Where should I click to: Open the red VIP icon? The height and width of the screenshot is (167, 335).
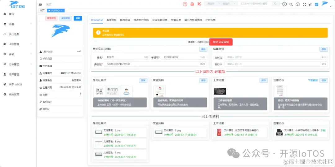click(x=199, y=4)
